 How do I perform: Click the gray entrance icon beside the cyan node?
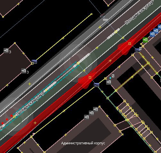pyautogui.click(x=109, y=82)
